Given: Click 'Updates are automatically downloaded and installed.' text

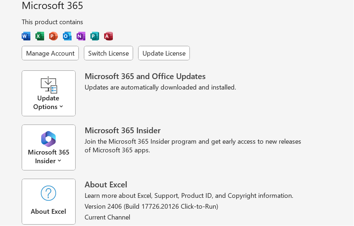Looking at the screenshot, I should coord(160,87).
